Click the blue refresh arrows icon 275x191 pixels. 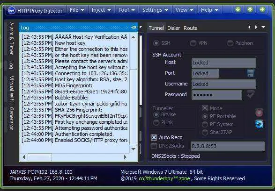259,124
